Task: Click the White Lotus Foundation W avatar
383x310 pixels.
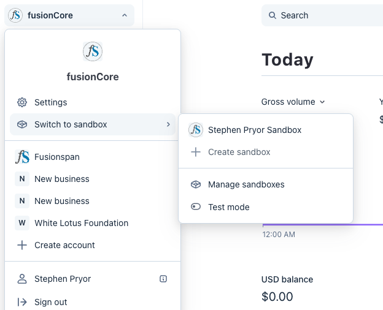Action: (x=22, y=222)
